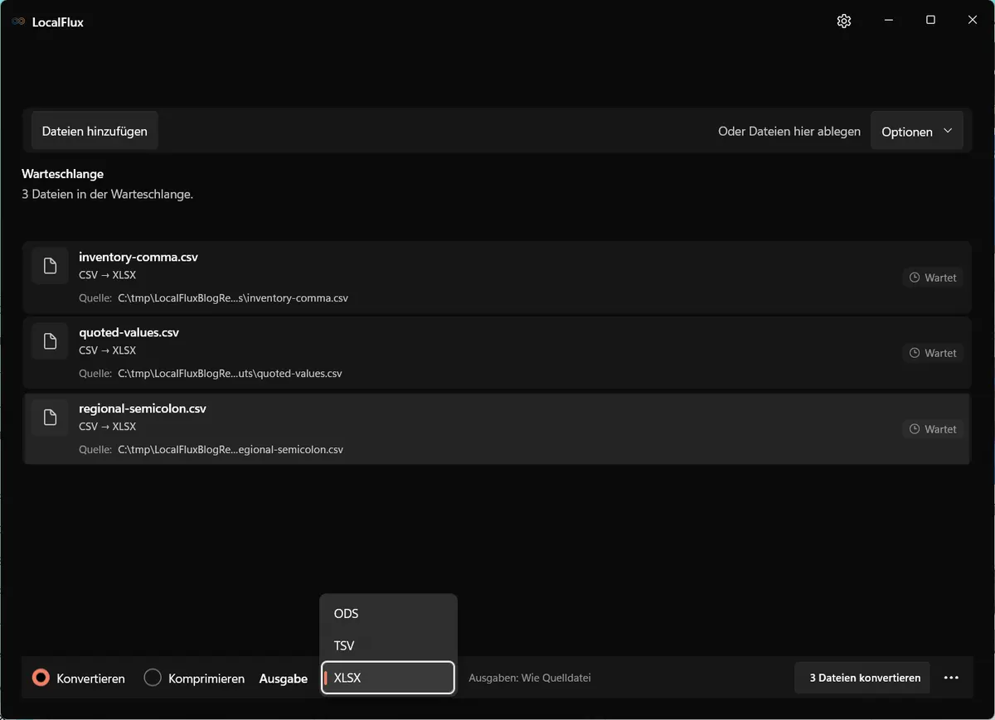
Task: Close the LocalFlux window
Action: (973, 21)
